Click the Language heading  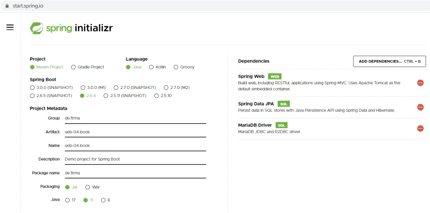click(x=137, y=59)
